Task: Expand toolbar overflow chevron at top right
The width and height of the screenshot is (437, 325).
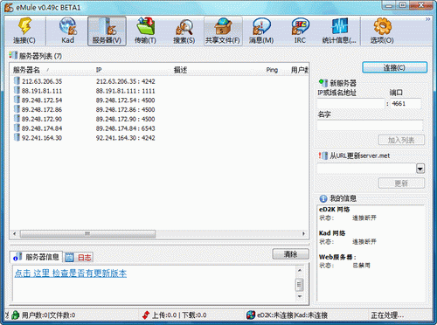Action: [427, 19]
